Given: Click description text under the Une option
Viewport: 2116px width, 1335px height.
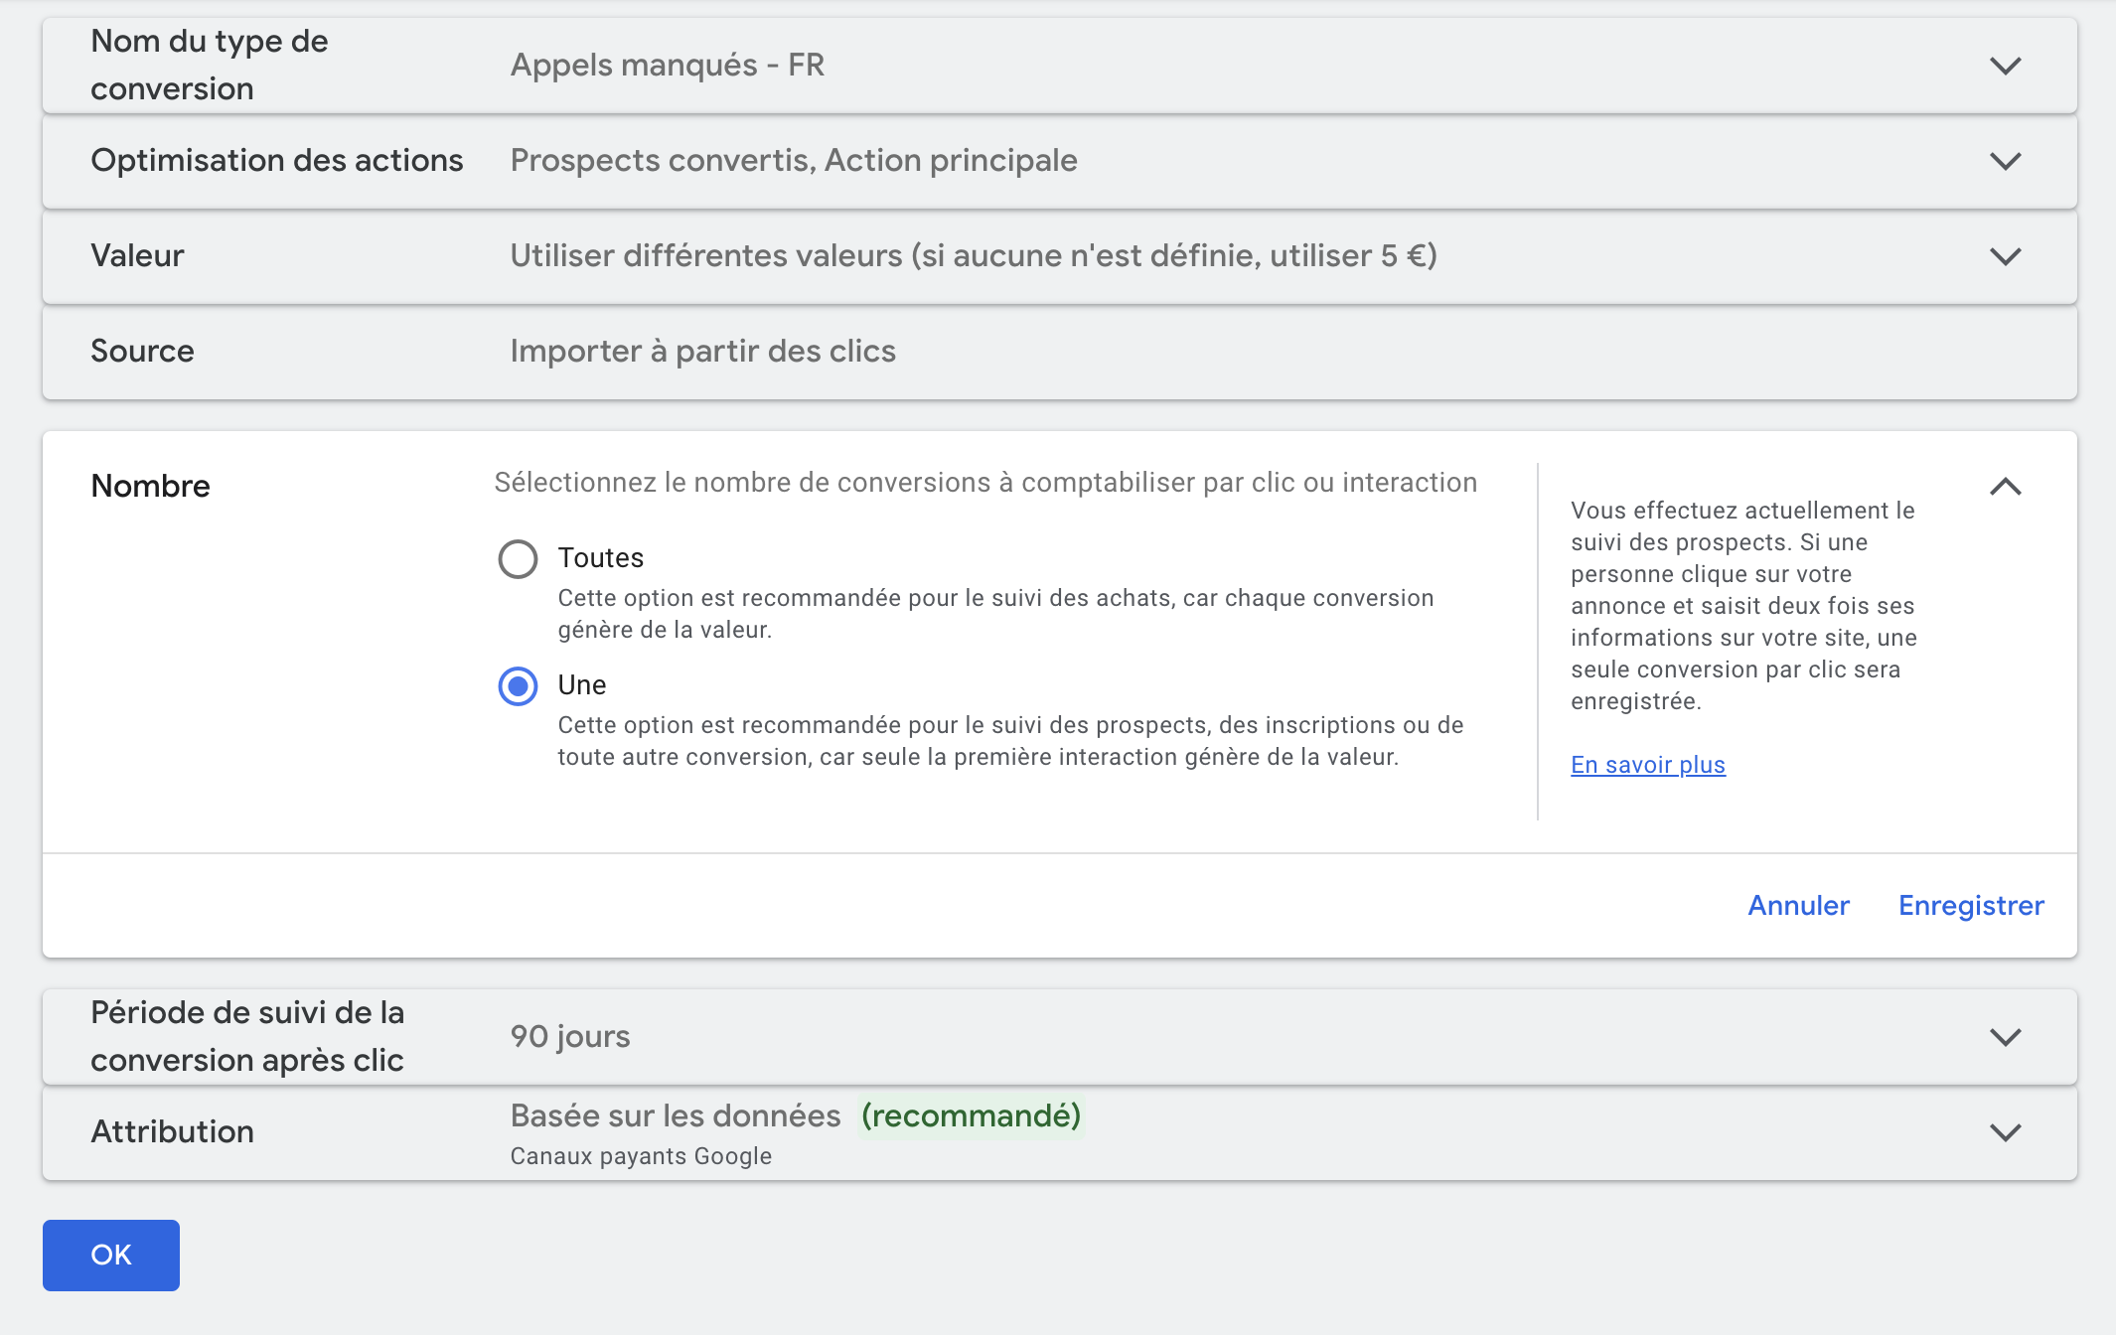Looking at the screenshot, I should (1010, 741).
